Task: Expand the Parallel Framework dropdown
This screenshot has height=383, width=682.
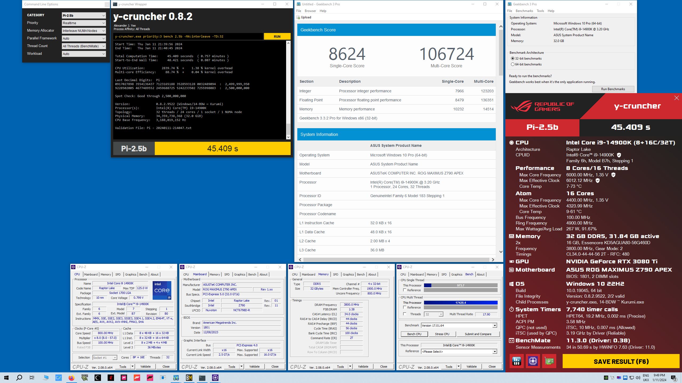Action: (84, 39)
